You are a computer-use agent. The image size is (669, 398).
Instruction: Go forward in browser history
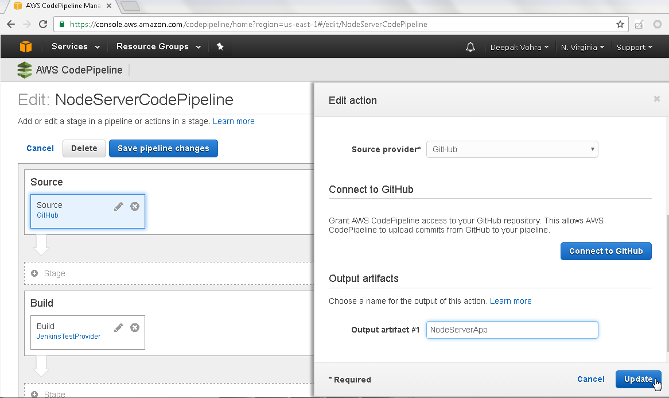click(x=27, y=24)
